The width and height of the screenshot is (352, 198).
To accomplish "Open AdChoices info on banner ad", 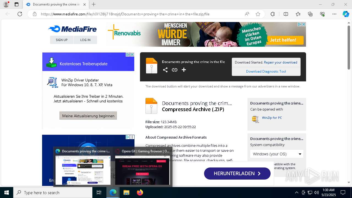I will coord(300,24).
